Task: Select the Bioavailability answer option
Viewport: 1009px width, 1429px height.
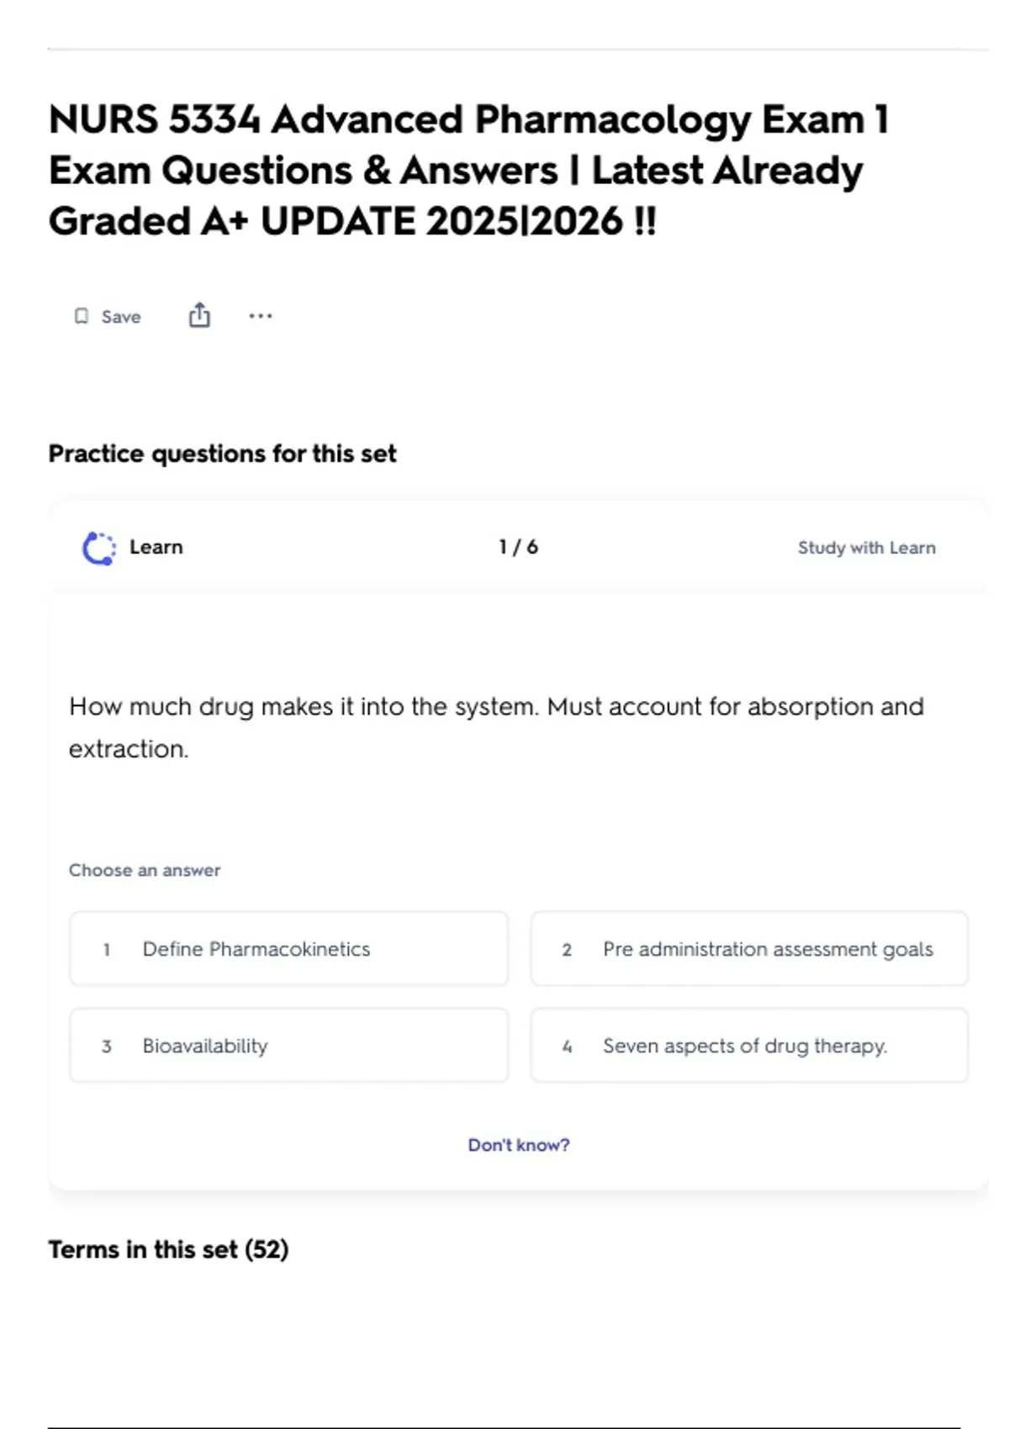Action: click(289, 1046)
